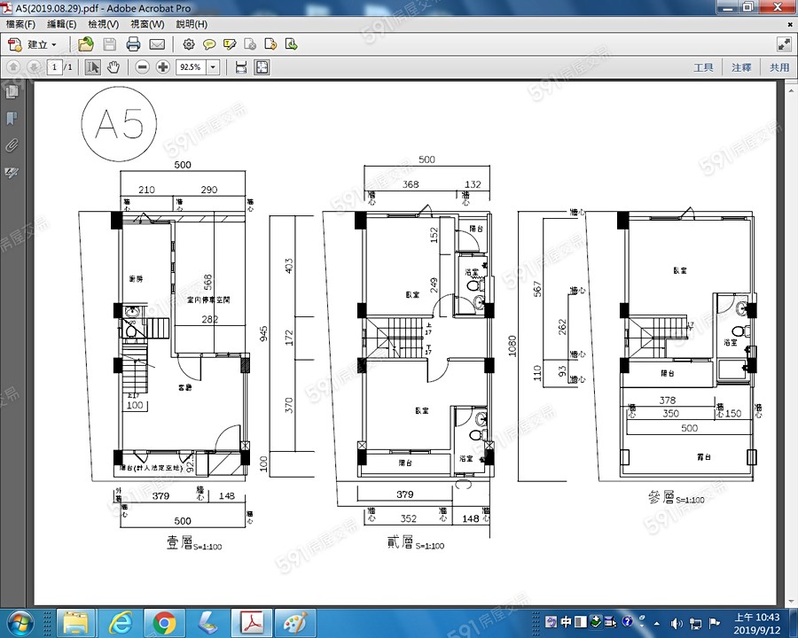The image size is (798, 638).
Task: Click the Zoom Out minus button
Action: tap(143, 67)
